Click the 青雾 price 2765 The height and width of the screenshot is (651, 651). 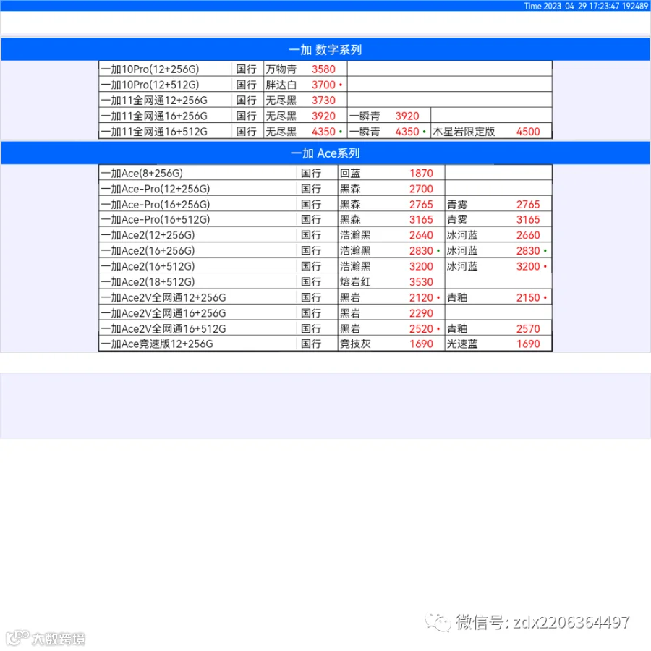pyautogui.click(x=528, y=204)
